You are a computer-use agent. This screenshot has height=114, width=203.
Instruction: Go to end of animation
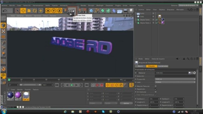click(x=87, y=85)
